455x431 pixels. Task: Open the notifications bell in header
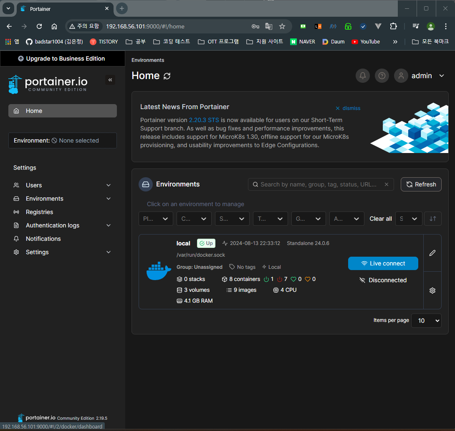tap(363, 76)
